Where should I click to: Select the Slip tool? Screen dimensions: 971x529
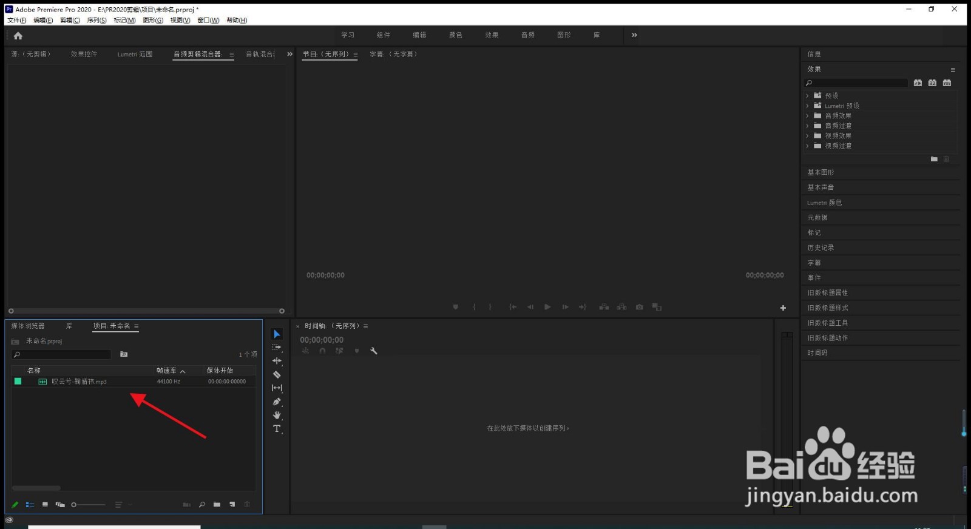pos(277,388)
